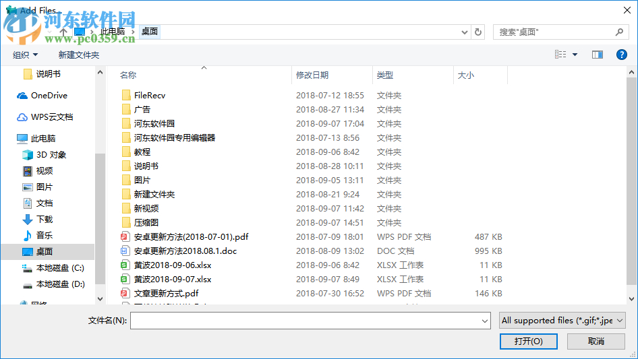This screenshot has width=638, height=359.
Task: Click XLSX icon of 黄波2018-09-07.xlsx
Action: [x=125, y=280]
